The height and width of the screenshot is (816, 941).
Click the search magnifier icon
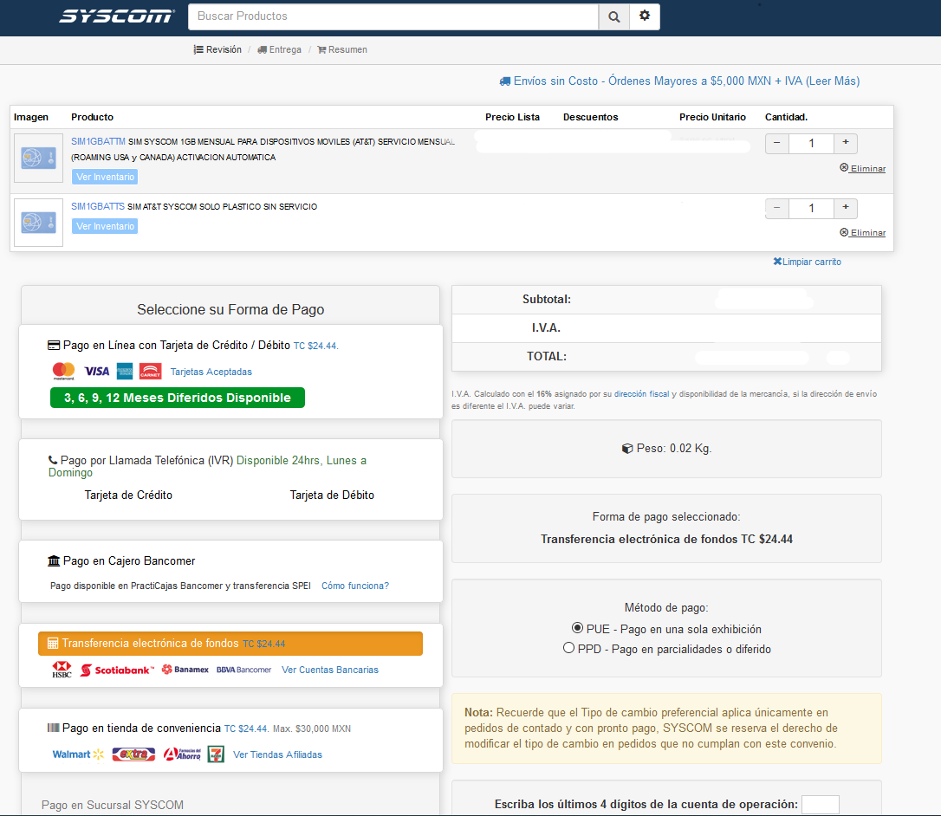click(614, 16)
